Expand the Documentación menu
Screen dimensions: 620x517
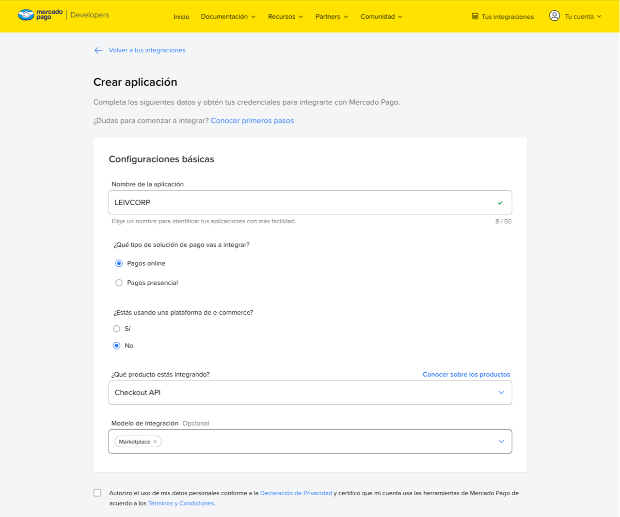coord(228,16)
